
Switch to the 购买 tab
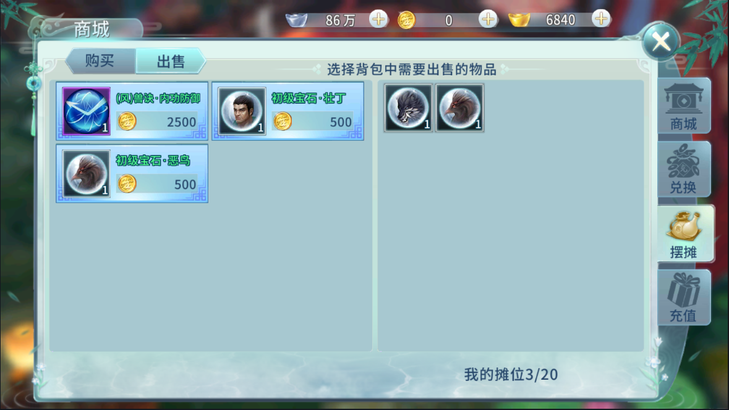pyautogui.click(x=100, y=61)
